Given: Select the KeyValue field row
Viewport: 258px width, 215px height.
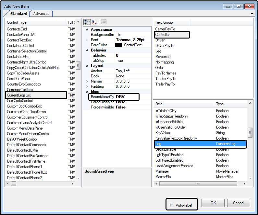Looking at the screenshot, I should [x=200, y=133].
